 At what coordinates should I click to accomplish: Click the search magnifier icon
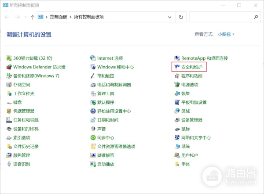point(256,17)
